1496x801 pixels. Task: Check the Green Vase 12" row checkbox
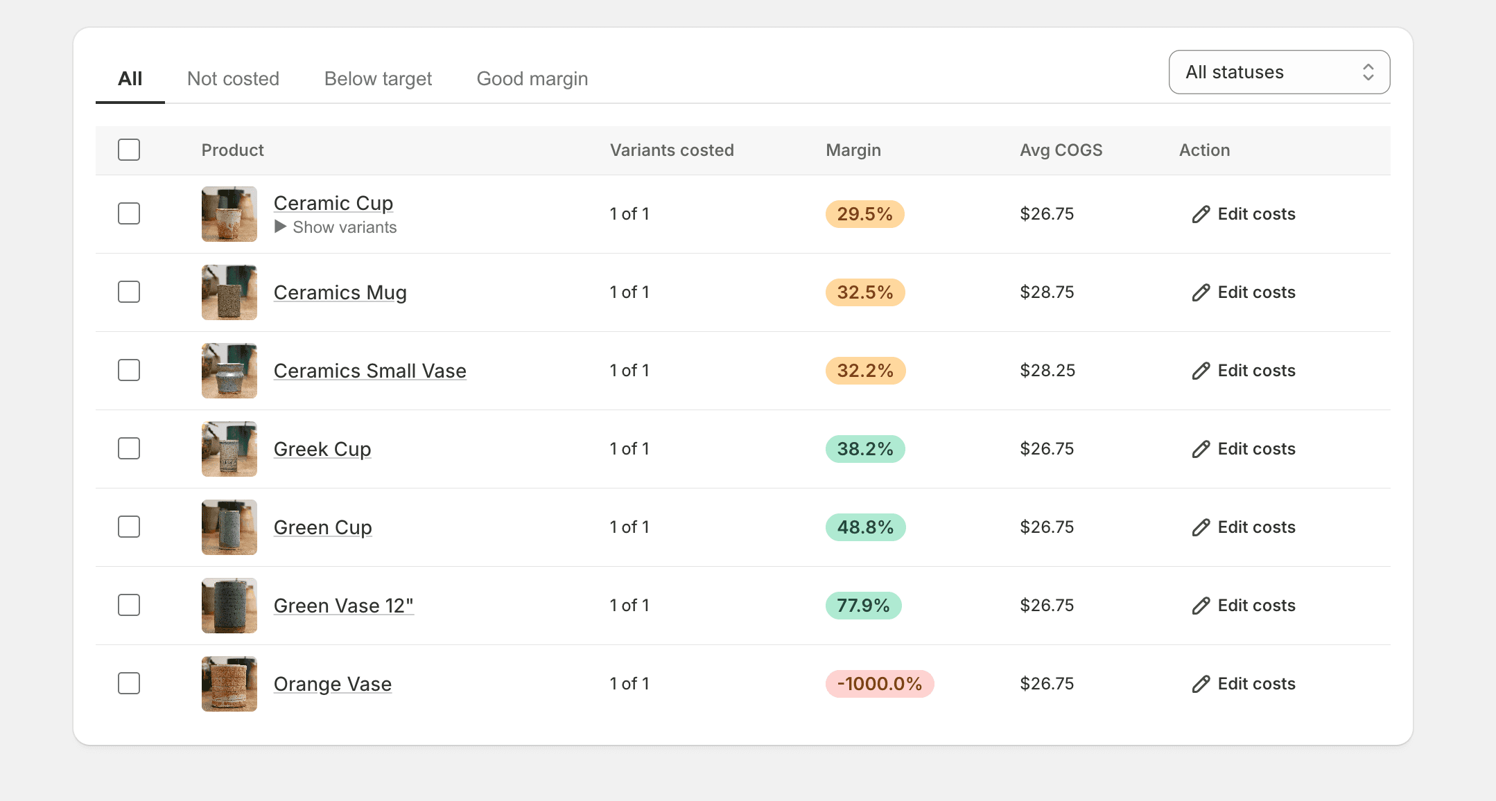point(129,605)
